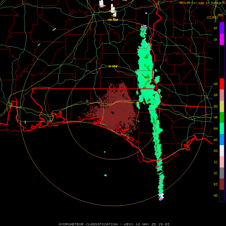This screenshot has width=226, height=226.
Task: Click the GR pink-brown legend swatch
Action: pyautogui.click(x=222, y=95)
